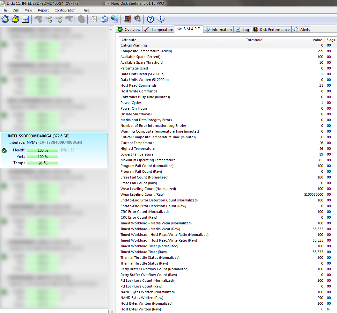
Task: Open the monitor with screwdriver configuration icon
Action: pyautogui.click(x=128, y=19)
